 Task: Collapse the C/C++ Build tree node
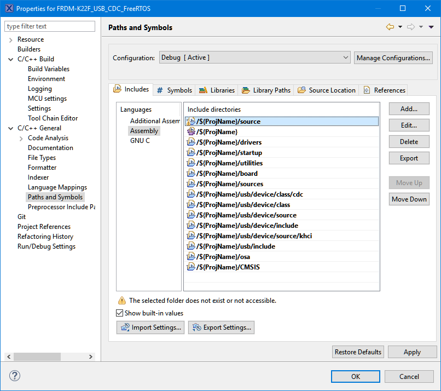[10, 59]
